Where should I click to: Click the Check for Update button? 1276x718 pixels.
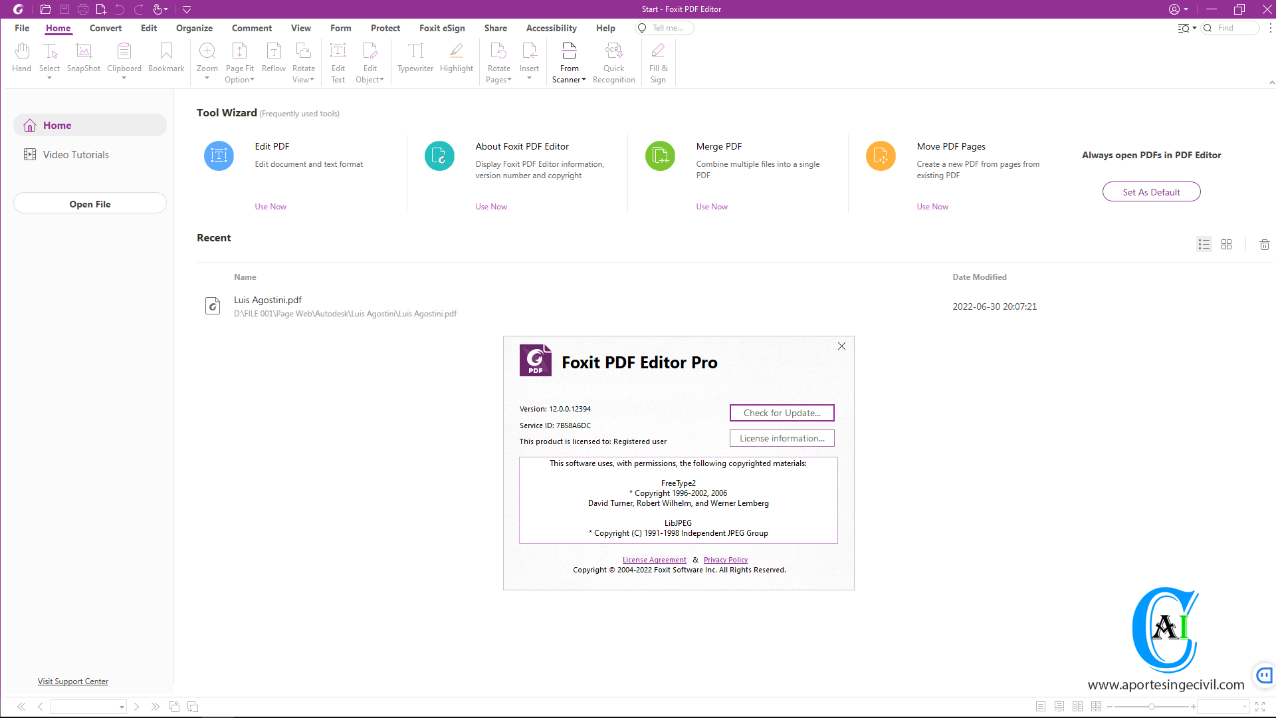coord(782,412)
